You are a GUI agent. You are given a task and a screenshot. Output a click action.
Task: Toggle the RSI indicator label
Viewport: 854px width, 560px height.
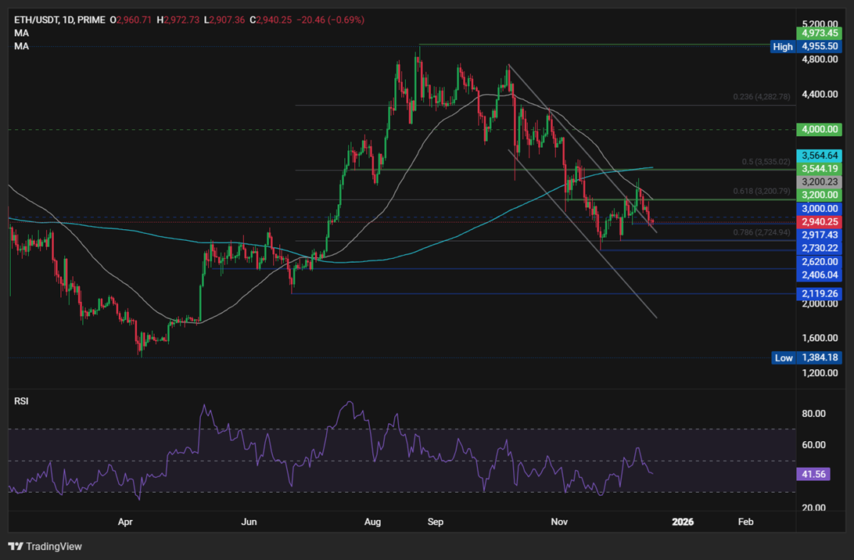point(21,400)
